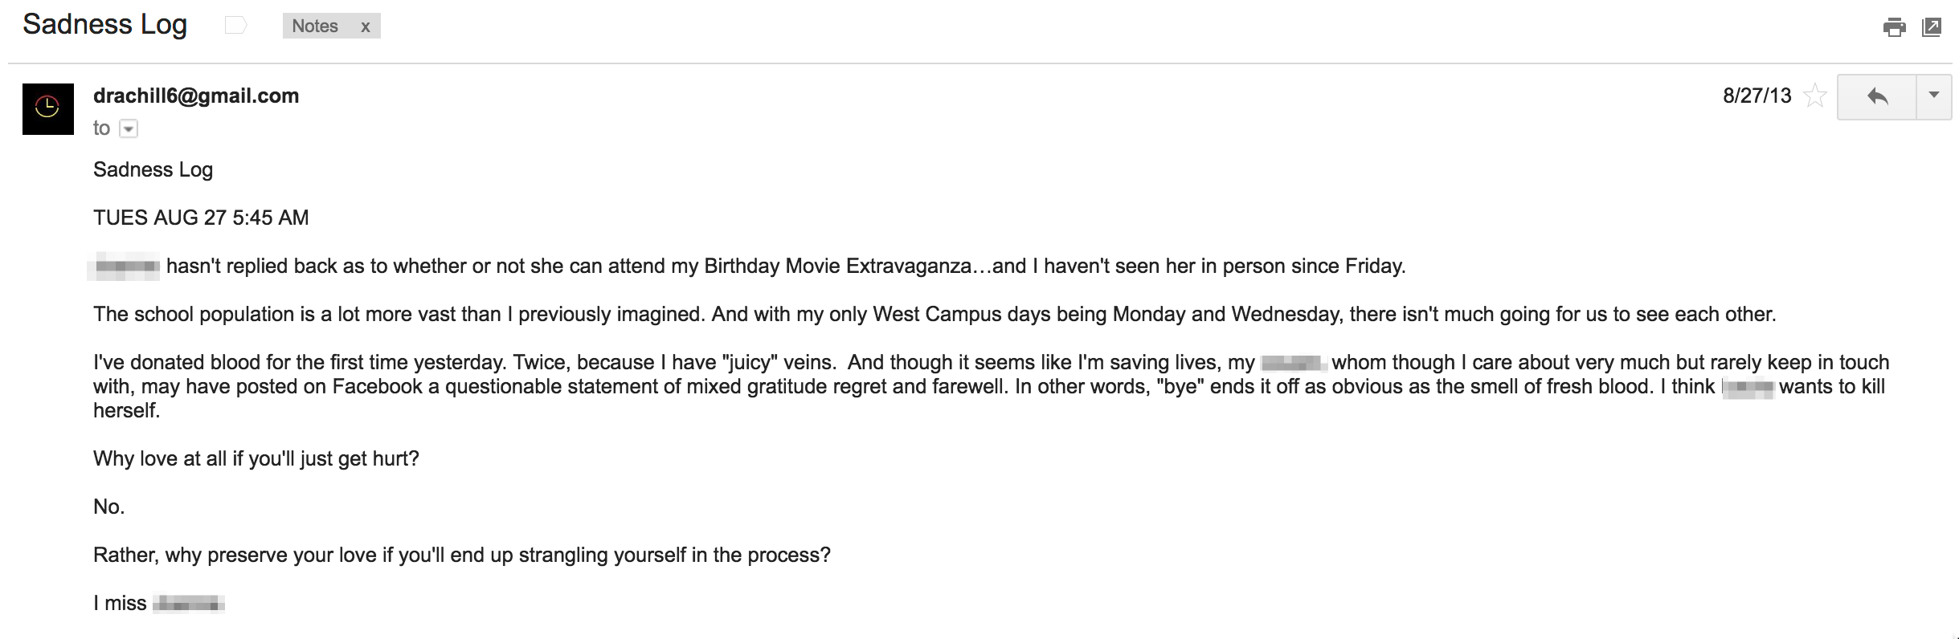Image resolution: width=1959 pixels, height=639 pixels.
Task: Click the sender address drachill6@gmail.com
Action: click(196, 96)
